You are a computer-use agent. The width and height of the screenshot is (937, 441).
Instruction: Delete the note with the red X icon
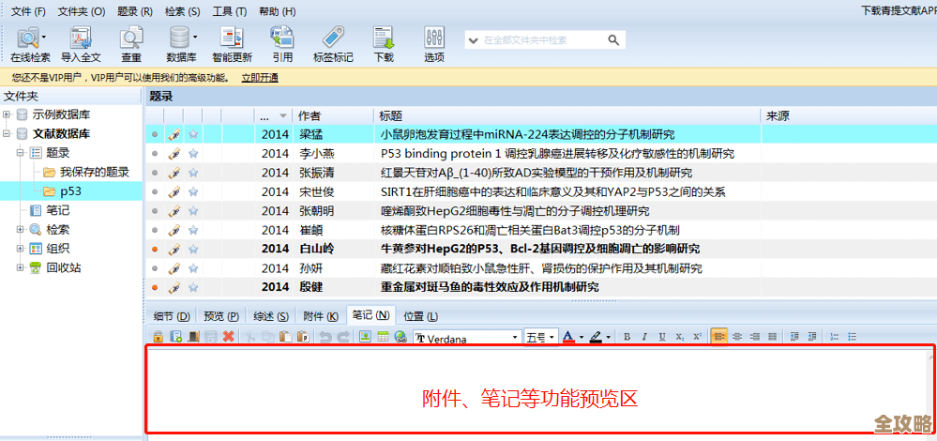pyautogui.click(x=228, y=337)
